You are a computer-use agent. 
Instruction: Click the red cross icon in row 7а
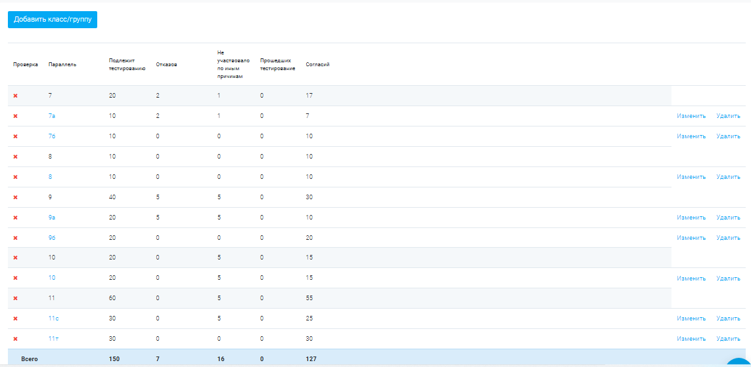tap(16, 116)
